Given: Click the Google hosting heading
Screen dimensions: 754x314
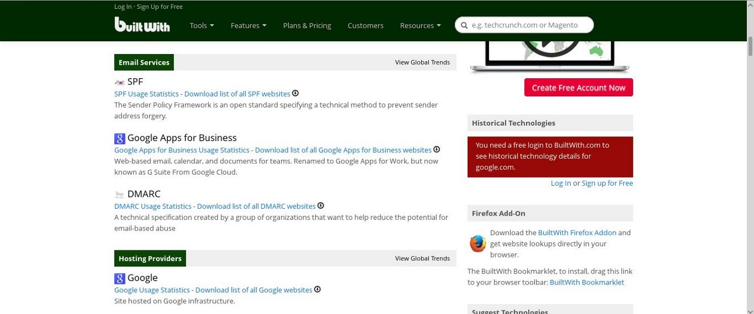Looking at the screenshot, I should 143,278.
